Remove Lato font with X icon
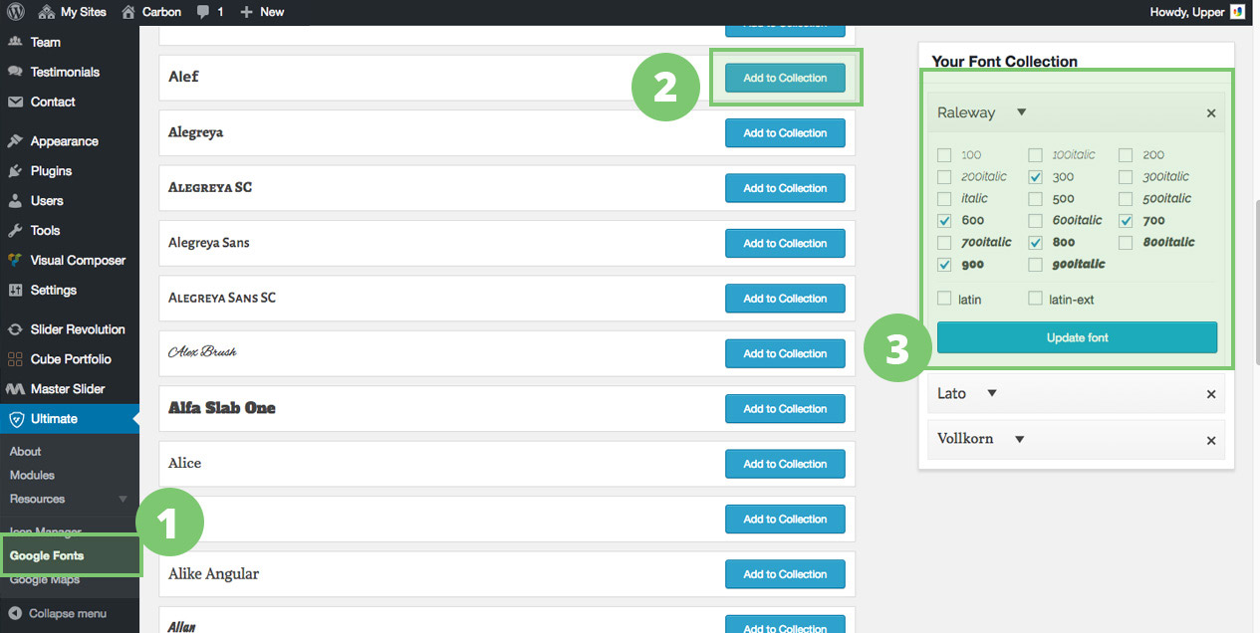This screenshot has width=1260, height=633. coord(1211,394)
